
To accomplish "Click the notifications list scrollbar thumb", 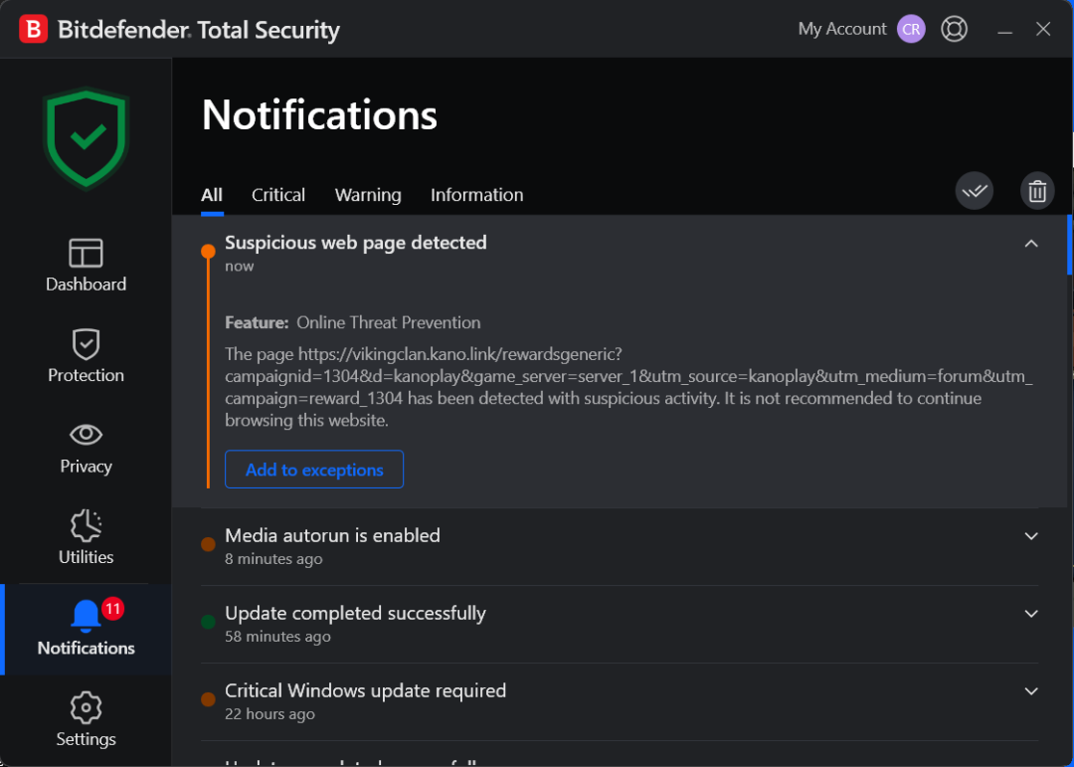I will tap(1070, 245).
